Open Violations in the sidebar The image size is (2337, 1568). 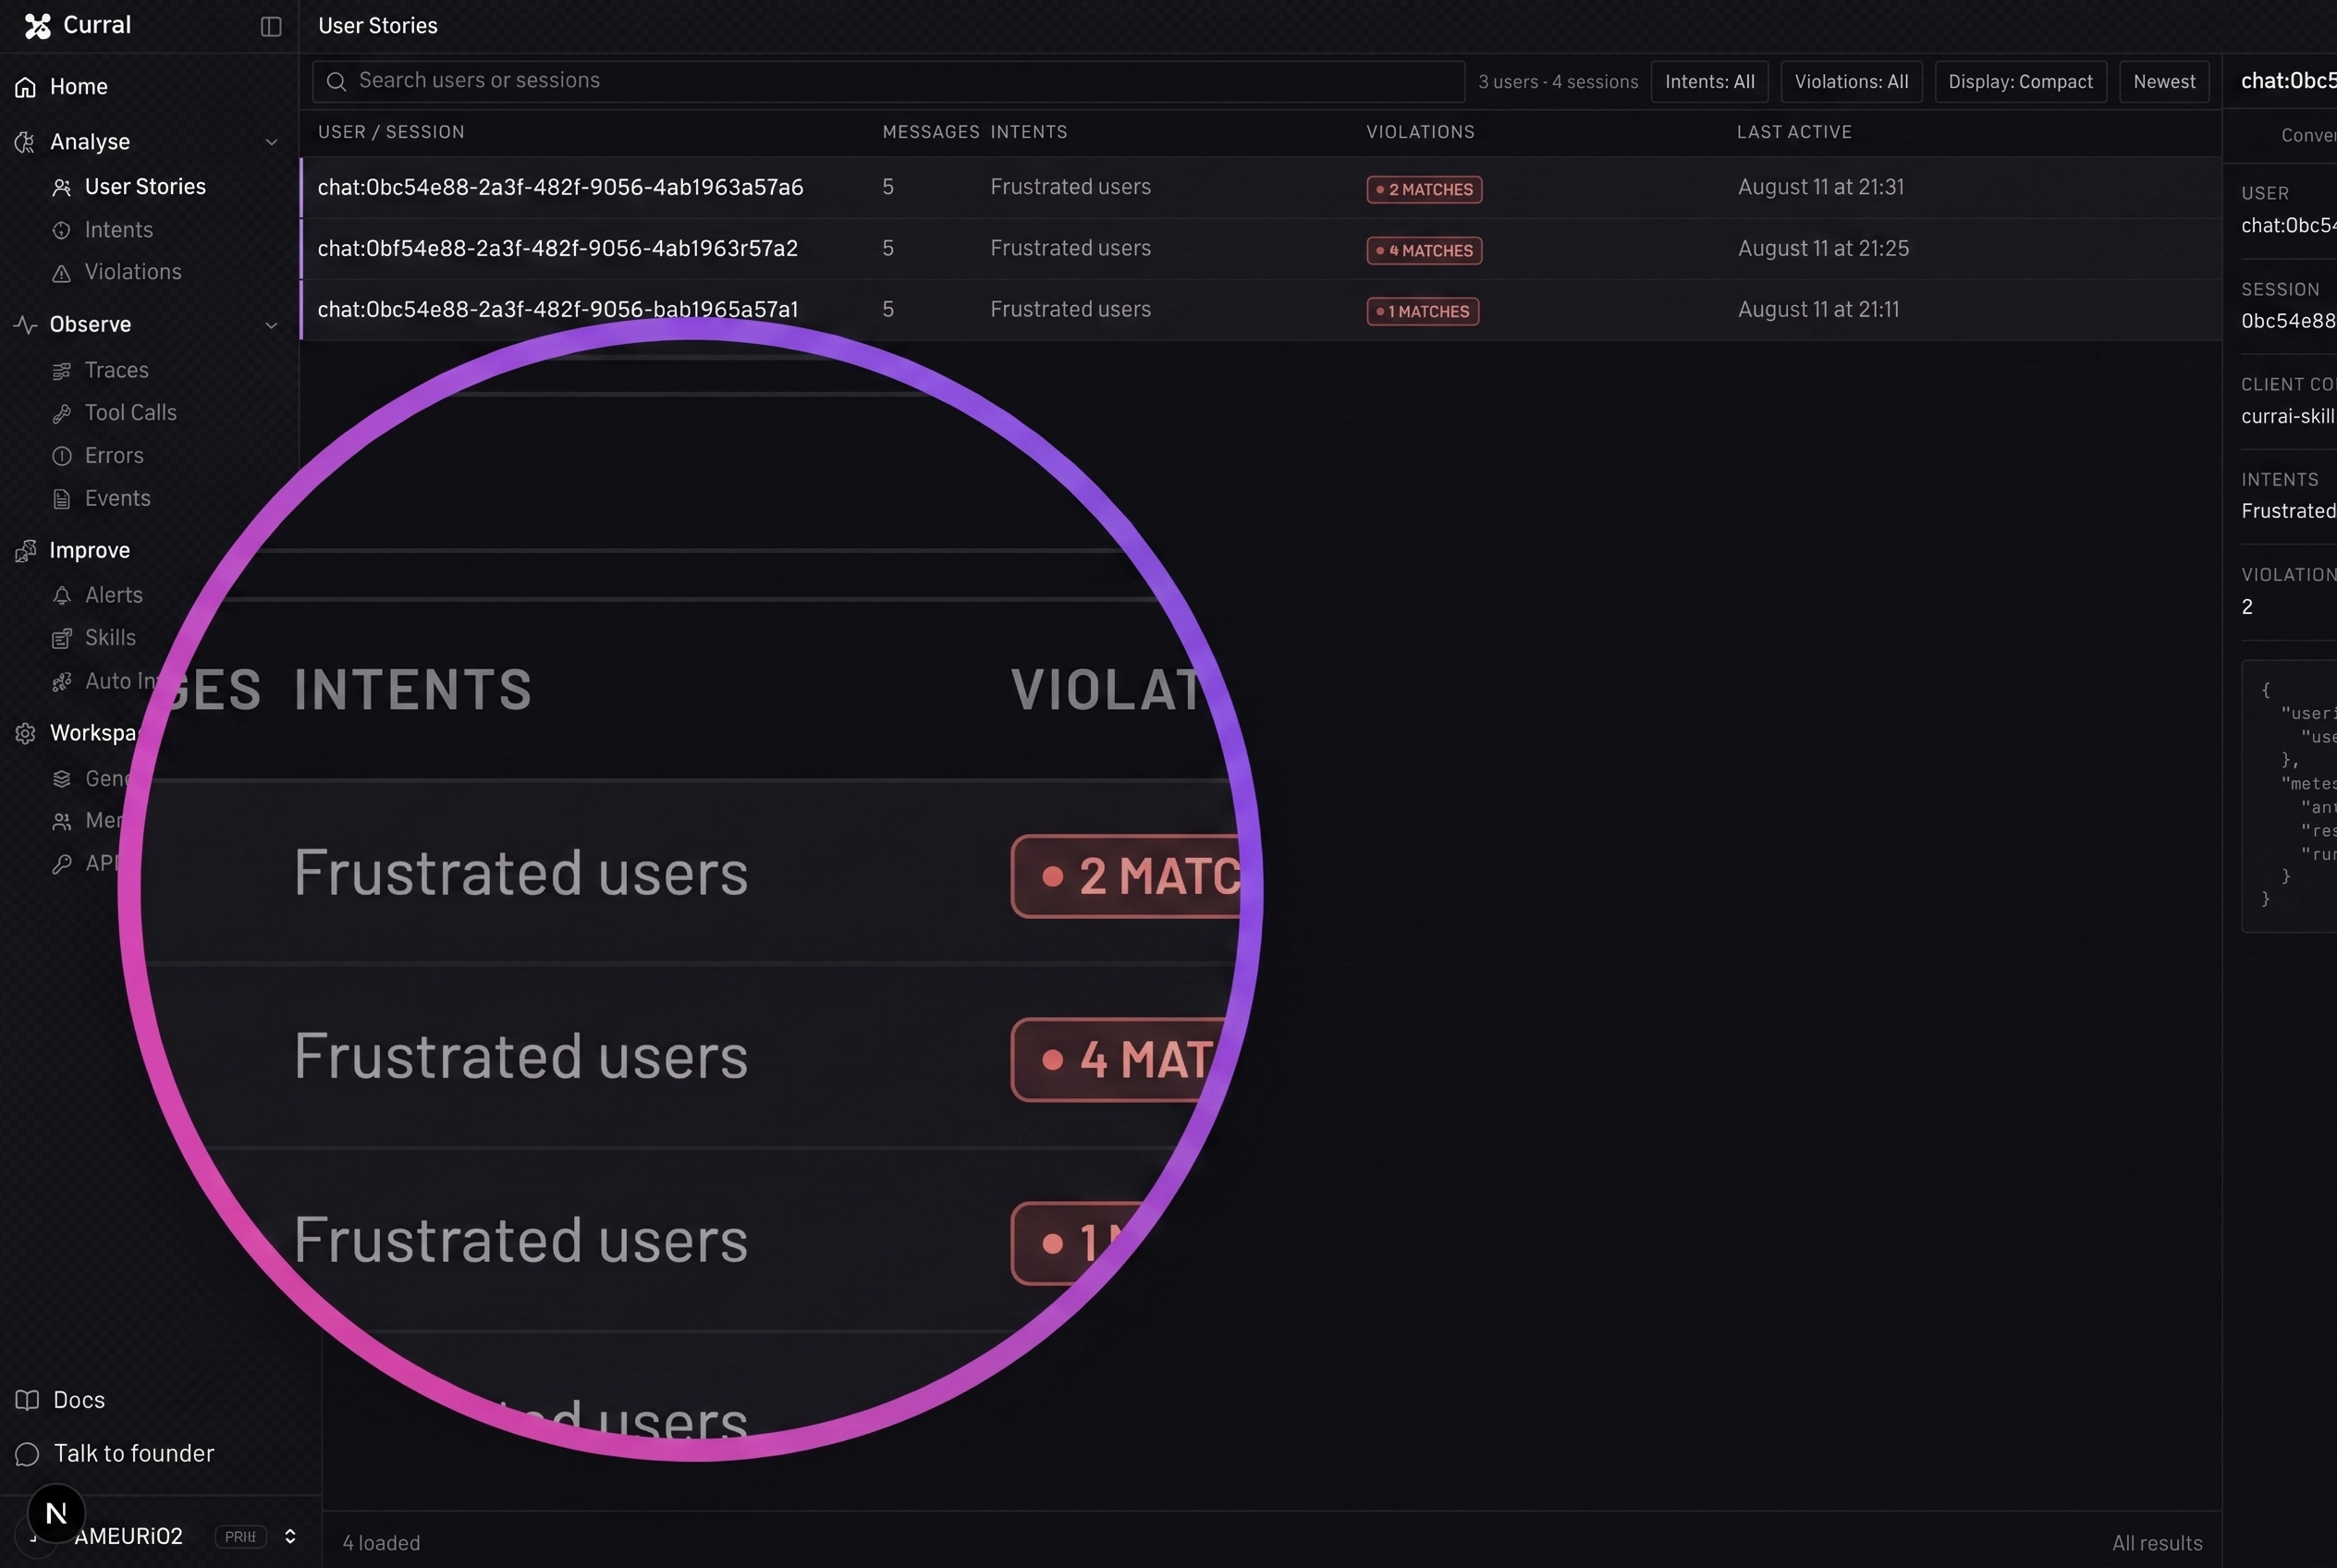coord(133,272)
